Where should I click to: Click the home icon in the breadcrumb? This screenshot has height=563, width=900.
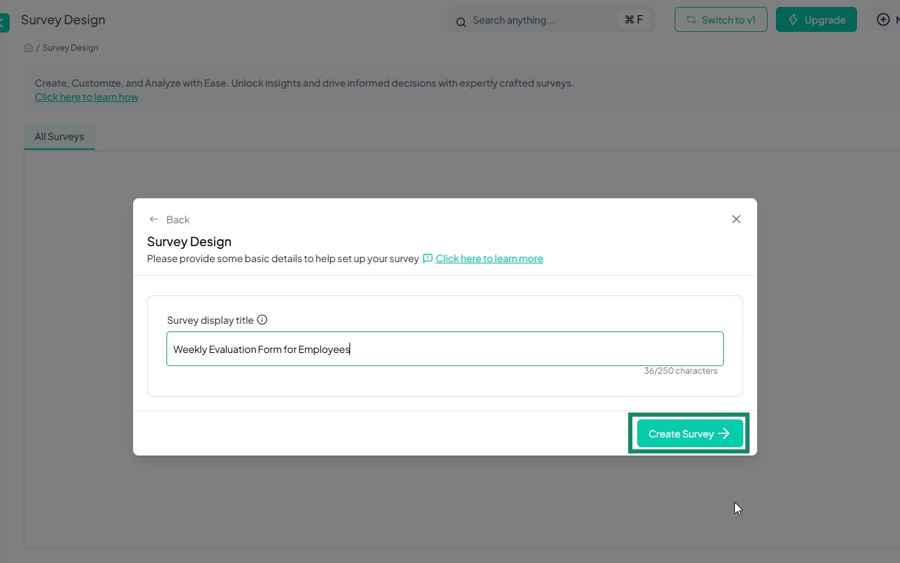click(x=27, y=47)
